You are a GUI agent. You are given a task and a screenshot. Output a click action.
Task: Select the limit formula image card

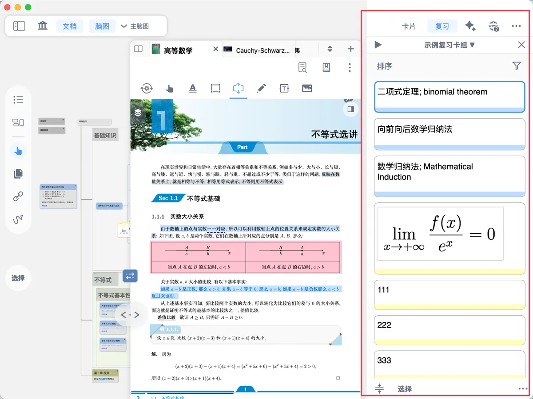(450, 239)
